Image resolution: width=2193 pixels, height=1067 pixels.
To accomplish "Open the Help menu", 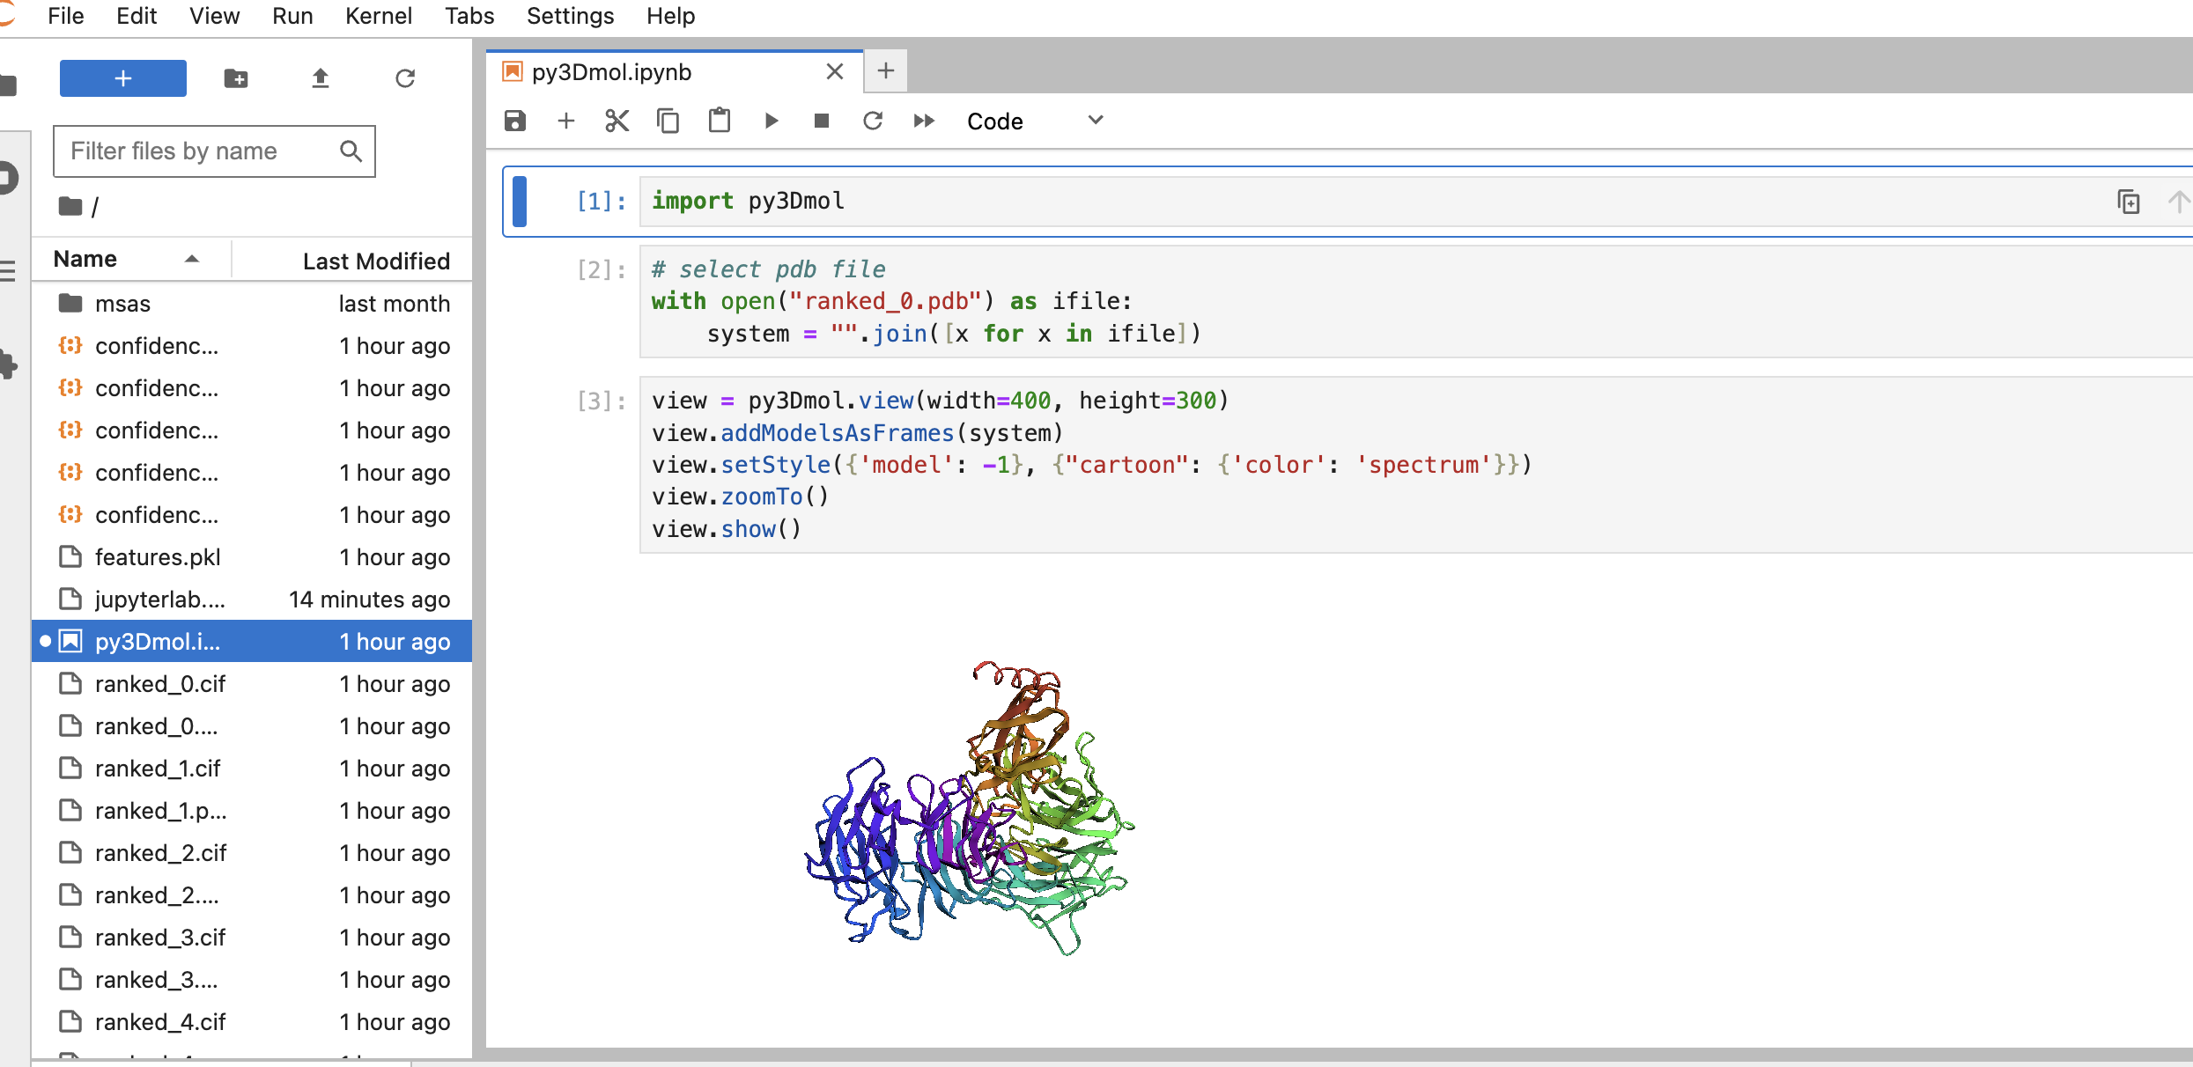I will [x=670, y=16].
